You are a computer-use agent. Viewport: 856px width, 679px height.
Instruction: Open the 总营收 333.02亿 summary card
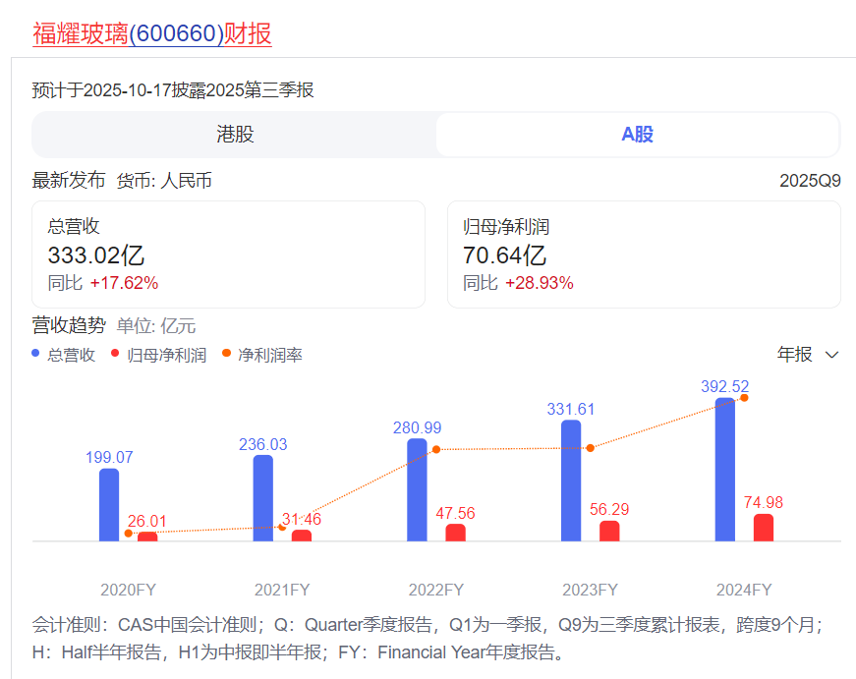point(228,255)
